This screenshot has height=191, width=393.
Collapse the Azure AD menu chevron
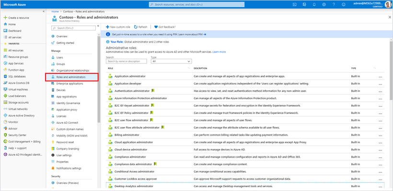click(98, 26)
